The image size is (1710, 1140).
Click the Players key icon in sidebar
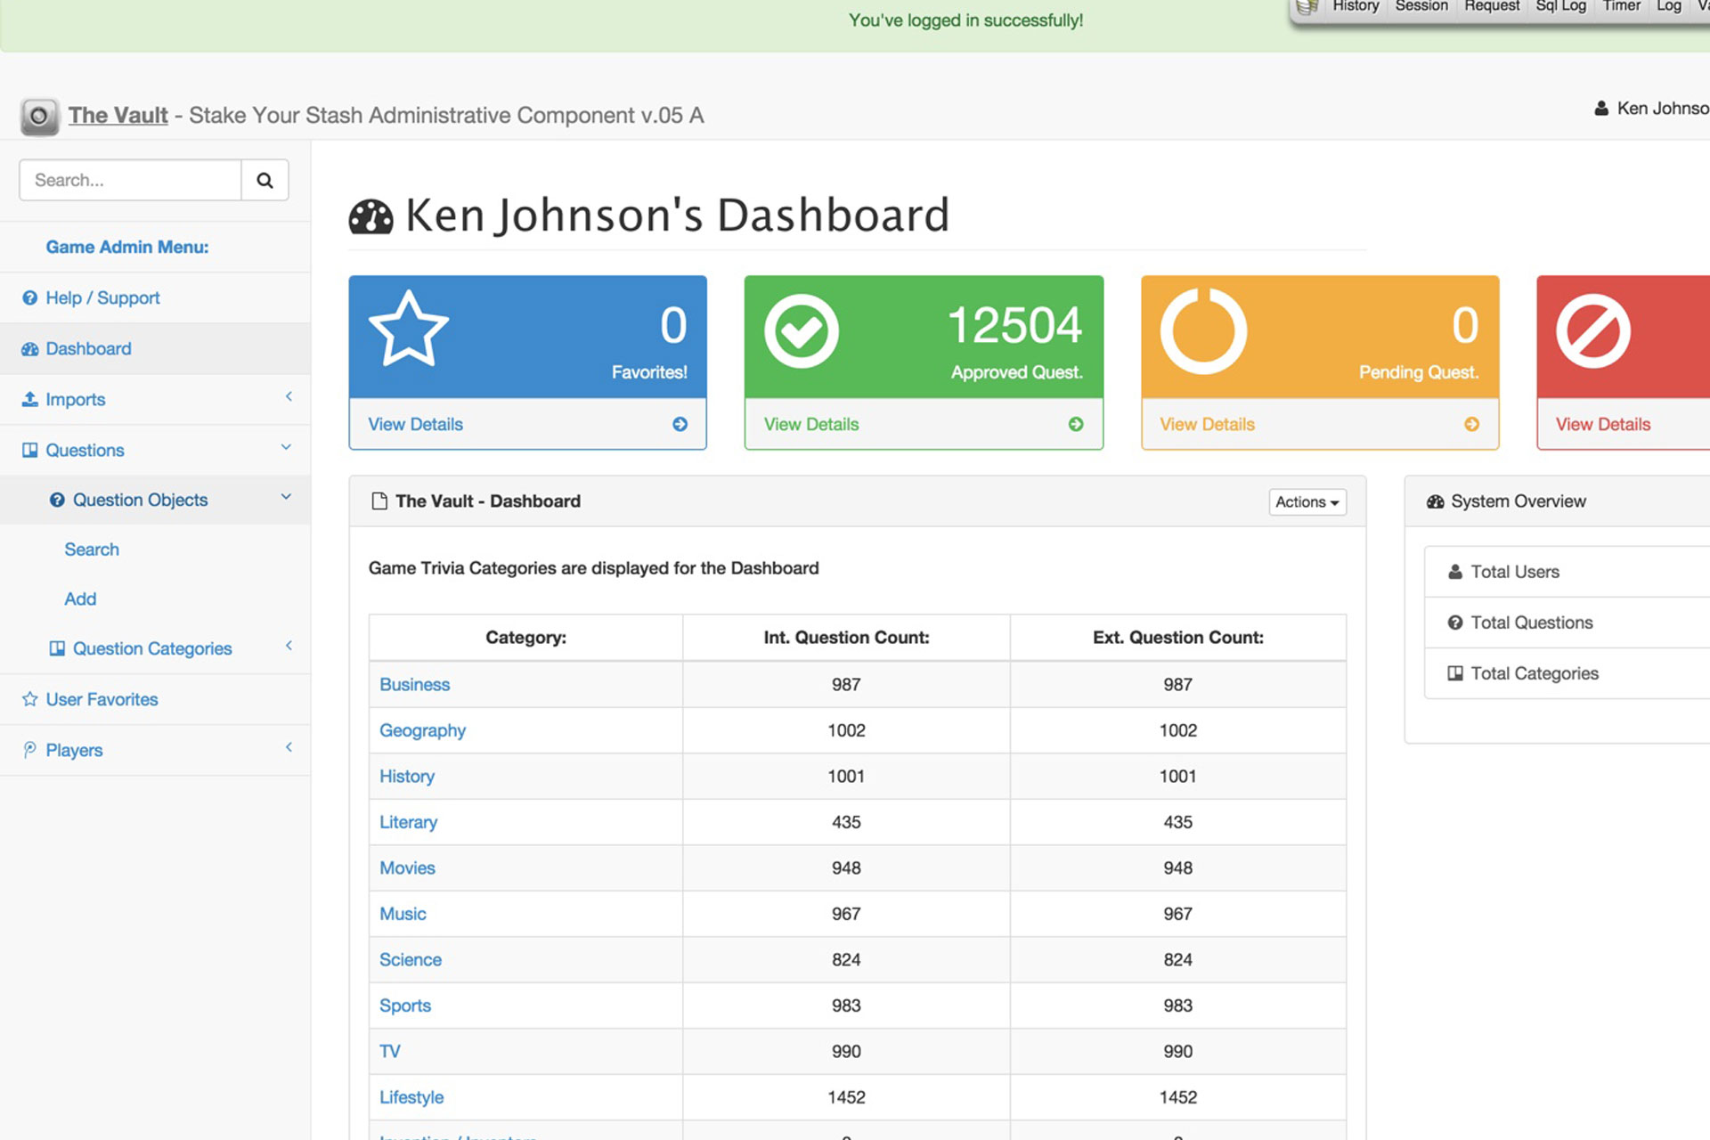point(29,749)
